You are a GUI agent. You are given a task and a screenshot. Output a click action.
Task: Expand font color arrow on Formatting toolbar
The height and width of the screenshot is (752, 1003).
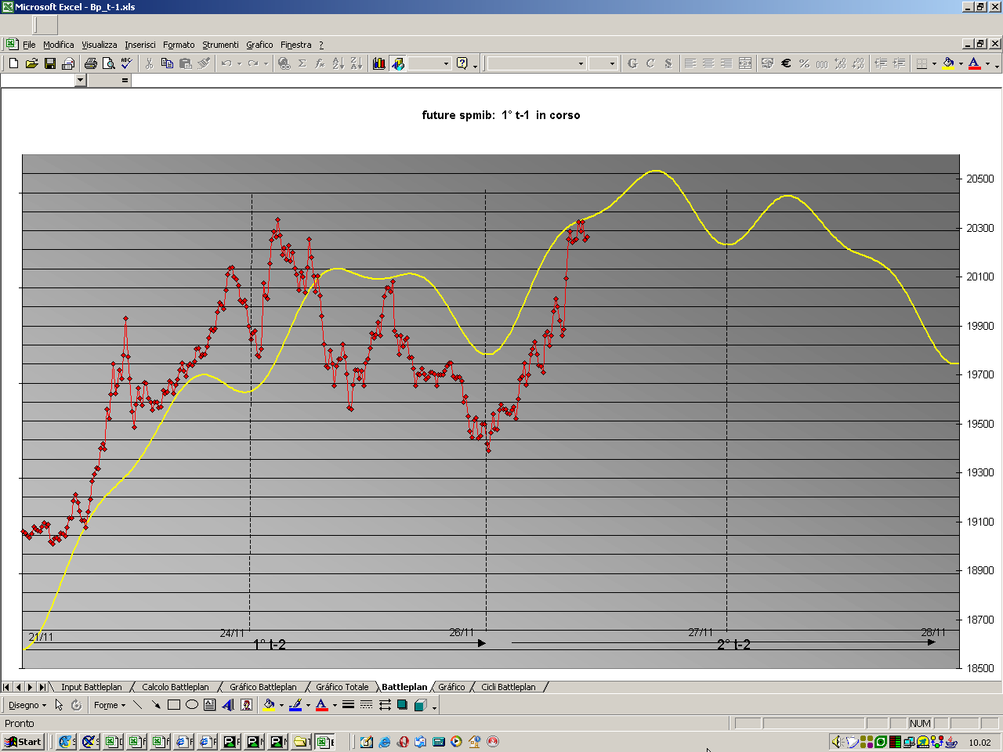pos(987,63)
